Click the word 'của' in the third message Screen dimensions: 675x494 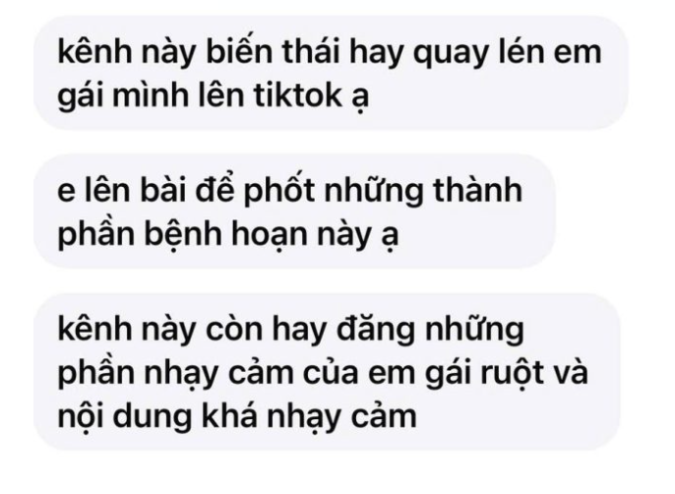pos(331,373)
